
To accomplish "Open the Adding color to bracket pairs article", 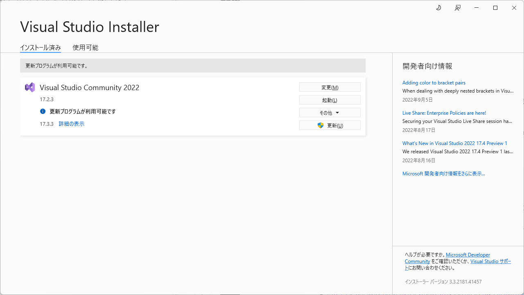I will [x=434, y=83].
